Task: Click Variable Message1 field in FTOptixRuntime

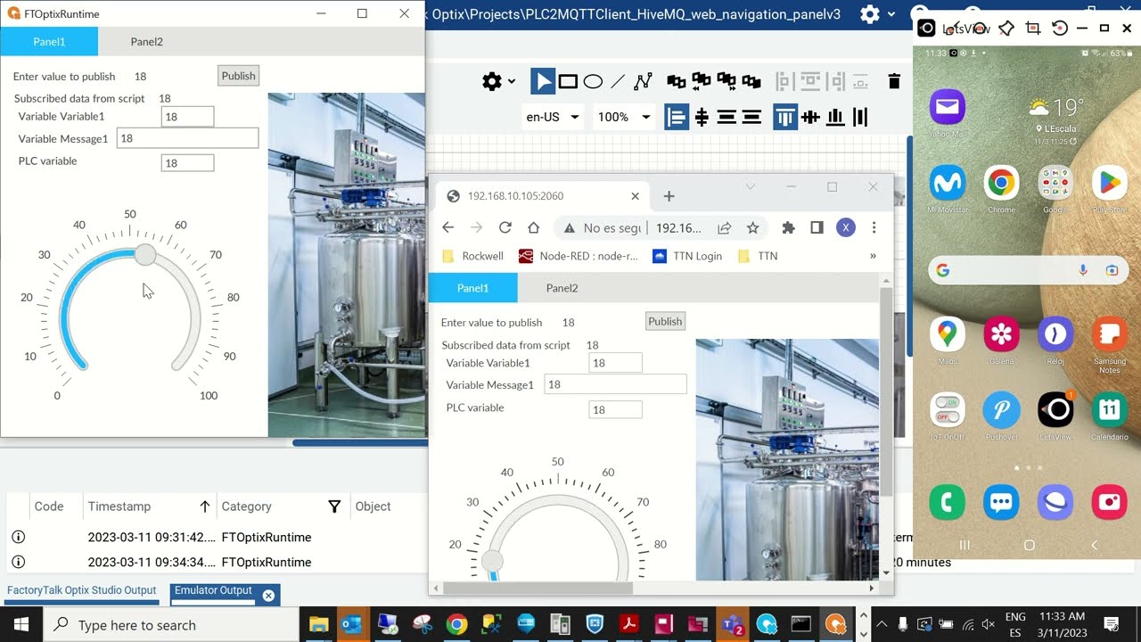Action: tap(187, 138)
